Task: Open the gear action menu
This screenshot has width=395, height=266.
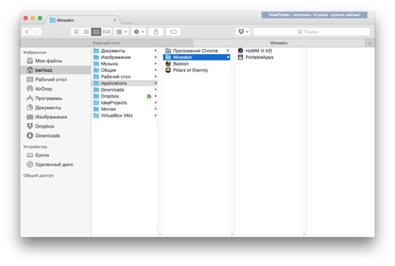Action: (139, 32)
